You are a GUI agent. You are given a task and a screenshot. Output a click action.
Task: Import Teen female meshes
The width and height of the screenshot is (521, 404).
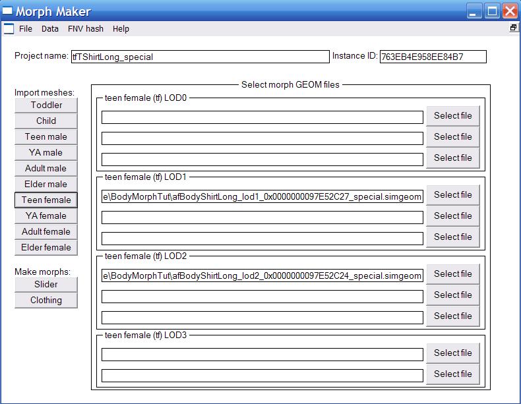(x=46, y=200)
